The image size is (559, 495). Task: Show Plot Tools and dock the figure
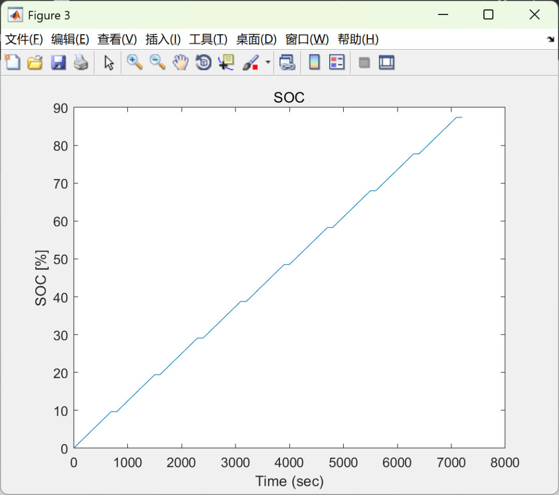pyautogui.click(x=386, y=62)
